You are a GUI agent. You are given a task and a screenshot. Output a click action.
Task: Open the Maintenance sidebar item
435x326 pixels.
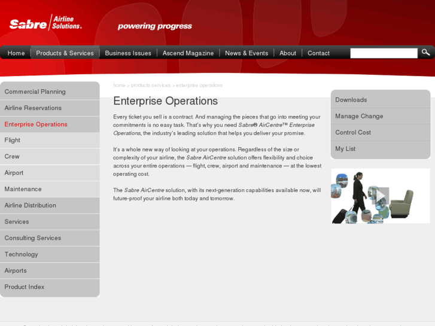click(50, 189)
